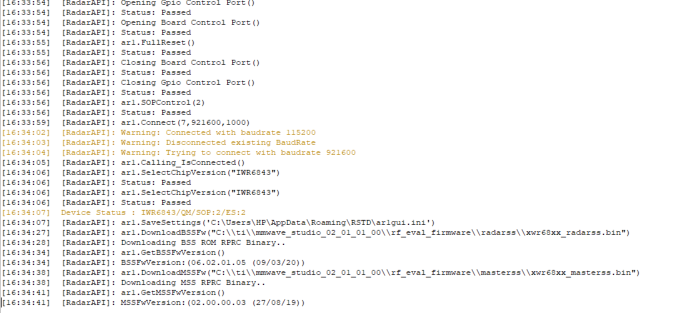The width and height of the screenshot is (693, 313).
Task: Select the MSSFwVersion 02.00.00.03 line
Action: 153,302
